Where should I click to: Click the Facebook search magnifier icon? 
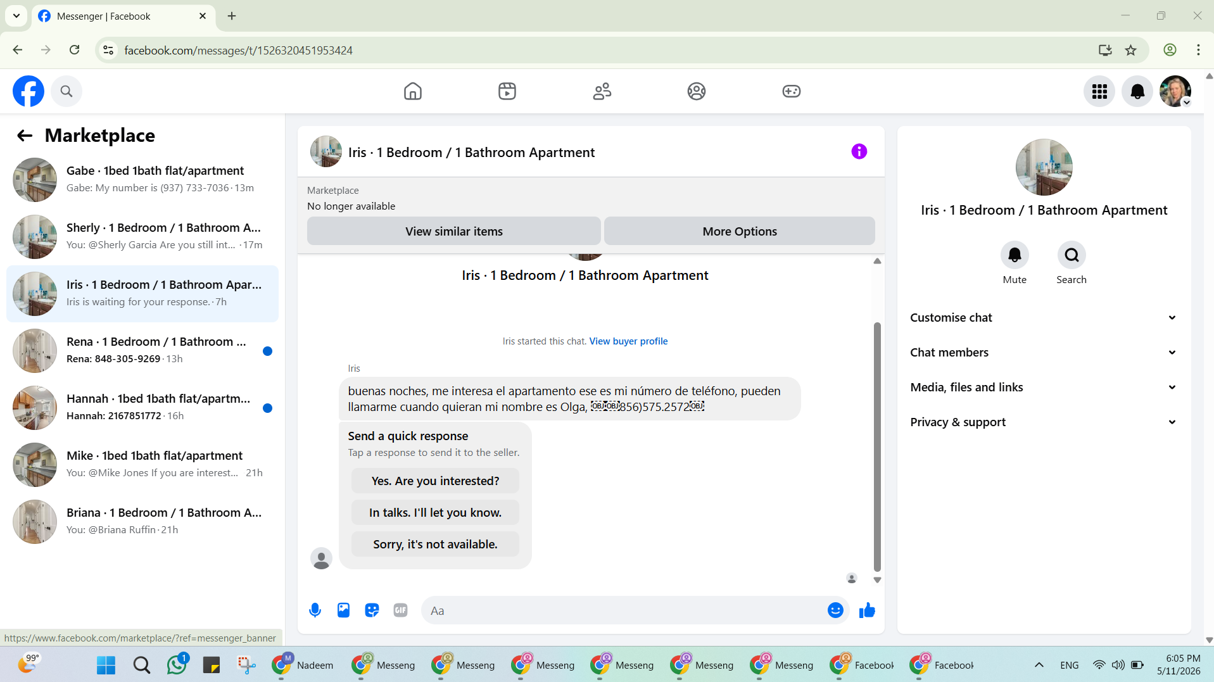[x=66, y=91]
